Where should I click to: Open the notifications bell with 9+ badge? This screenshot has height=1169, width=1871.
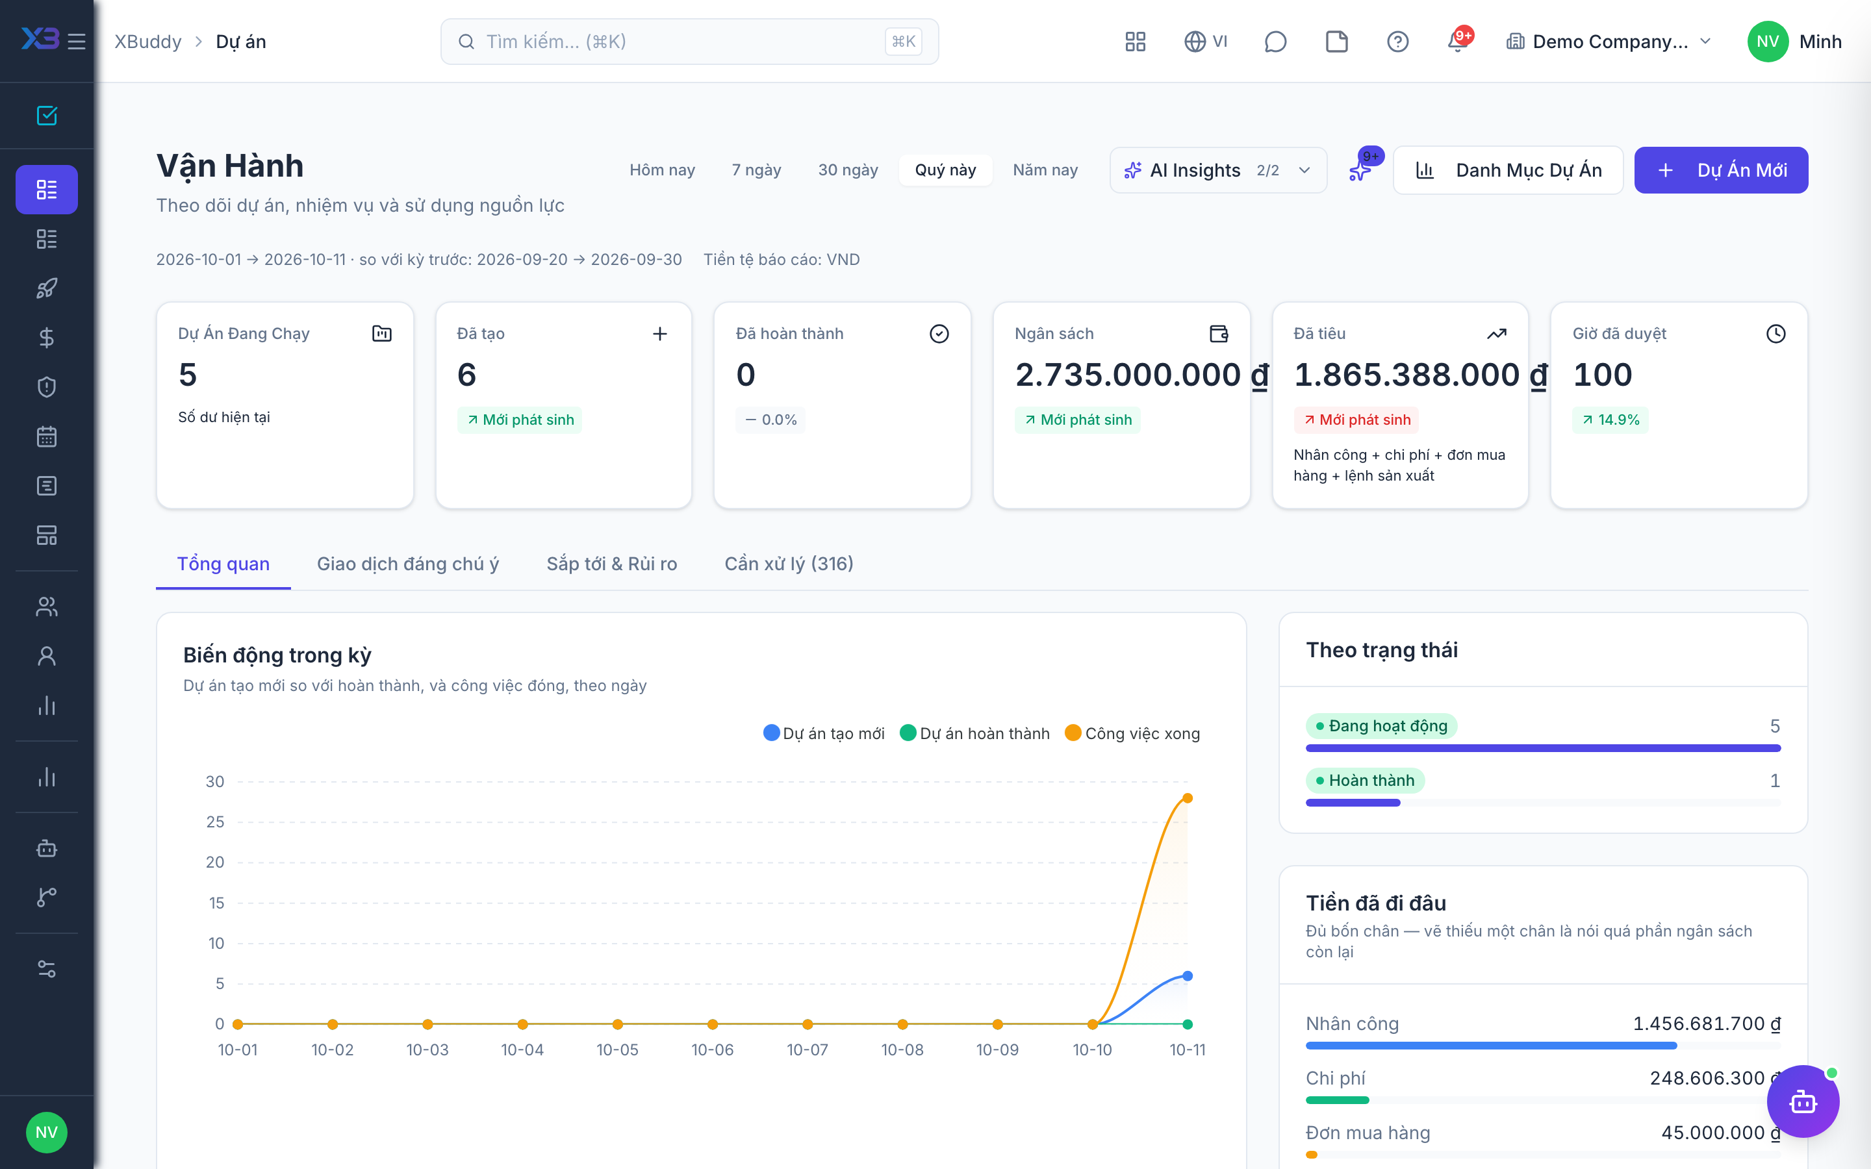coord(1458,40)
